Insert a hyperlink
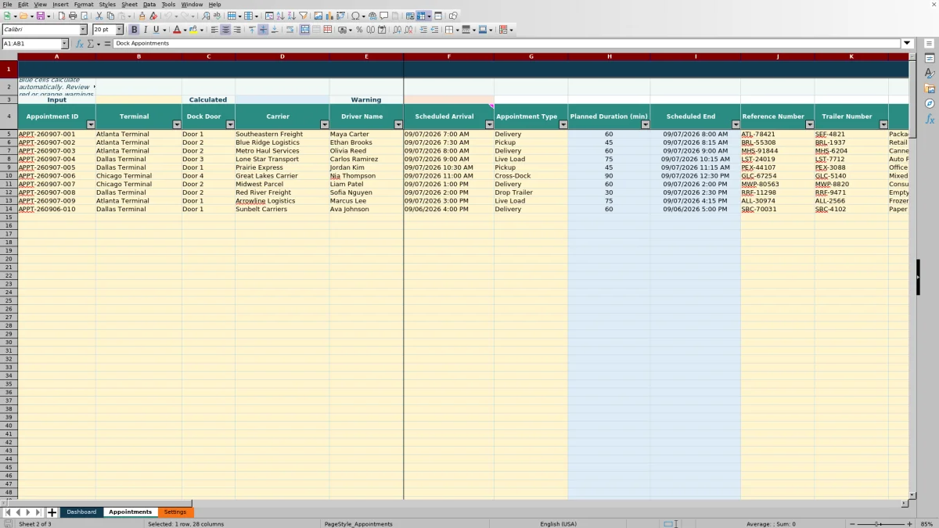 click(x=373, y=16)
